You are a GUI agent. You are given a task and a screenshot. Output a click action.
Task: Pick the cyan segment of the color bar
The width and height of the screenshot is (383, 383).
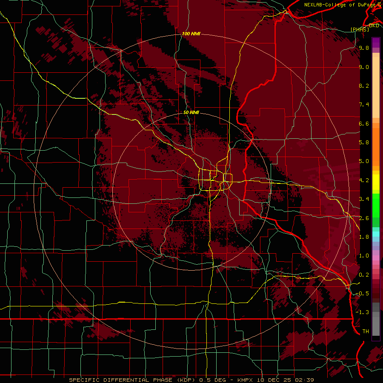pos(376,234)
